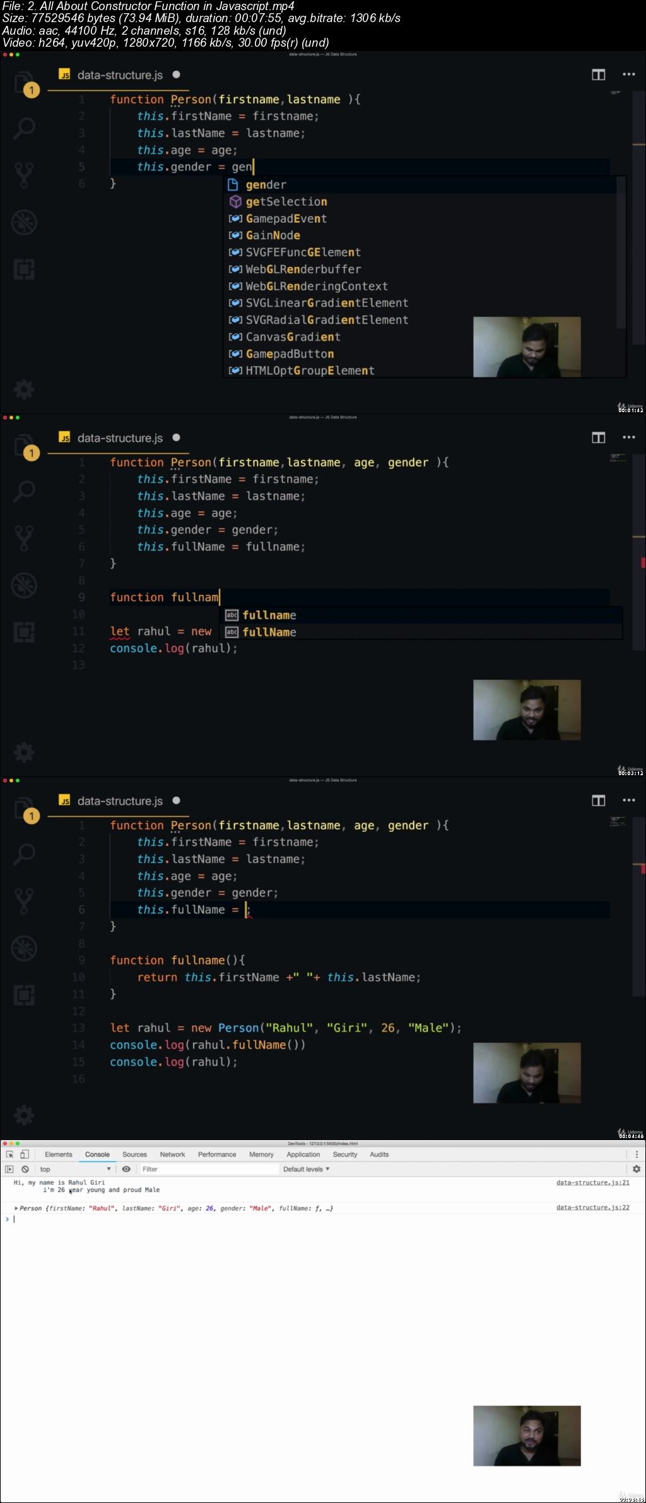Focus the console Filter input field

pos(208,1169)
